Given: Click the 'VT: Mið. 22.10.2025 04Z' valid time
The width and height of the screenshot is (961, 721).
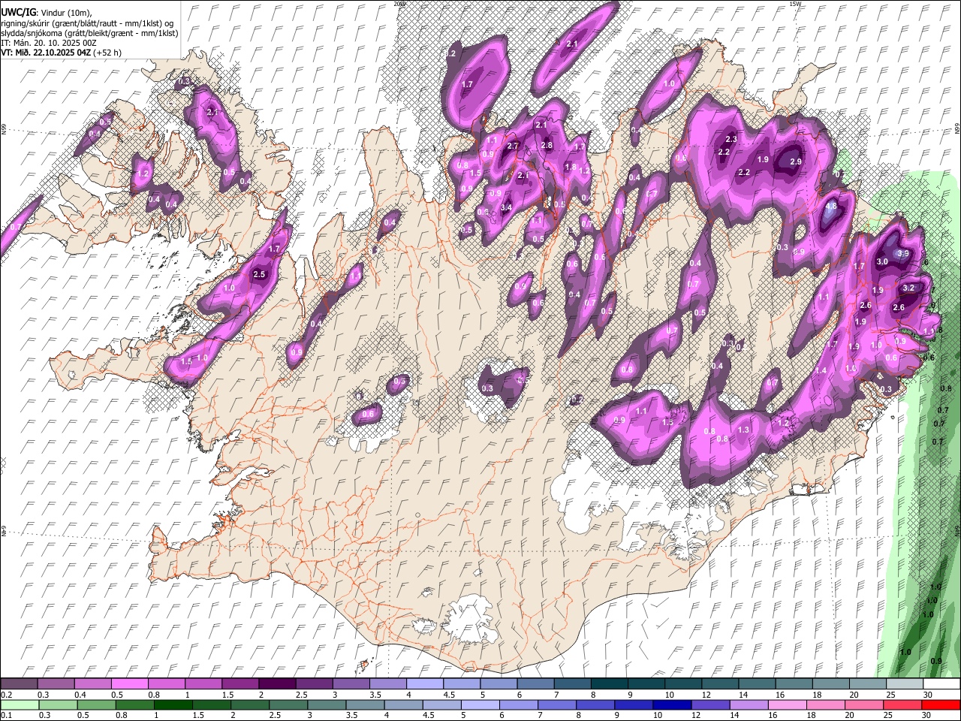Looking at the screenshot, I should click(x=46, y=53).
